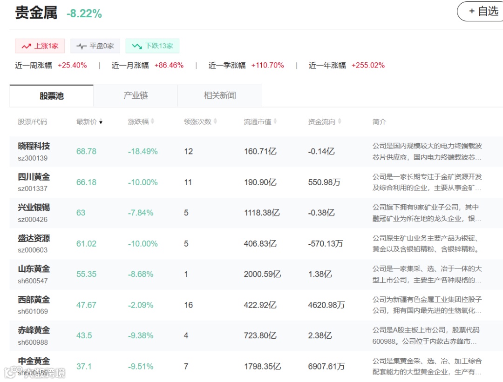Click change value -8.68%
The height and width of the screenshot is (382, 503).
click(141, 274)
